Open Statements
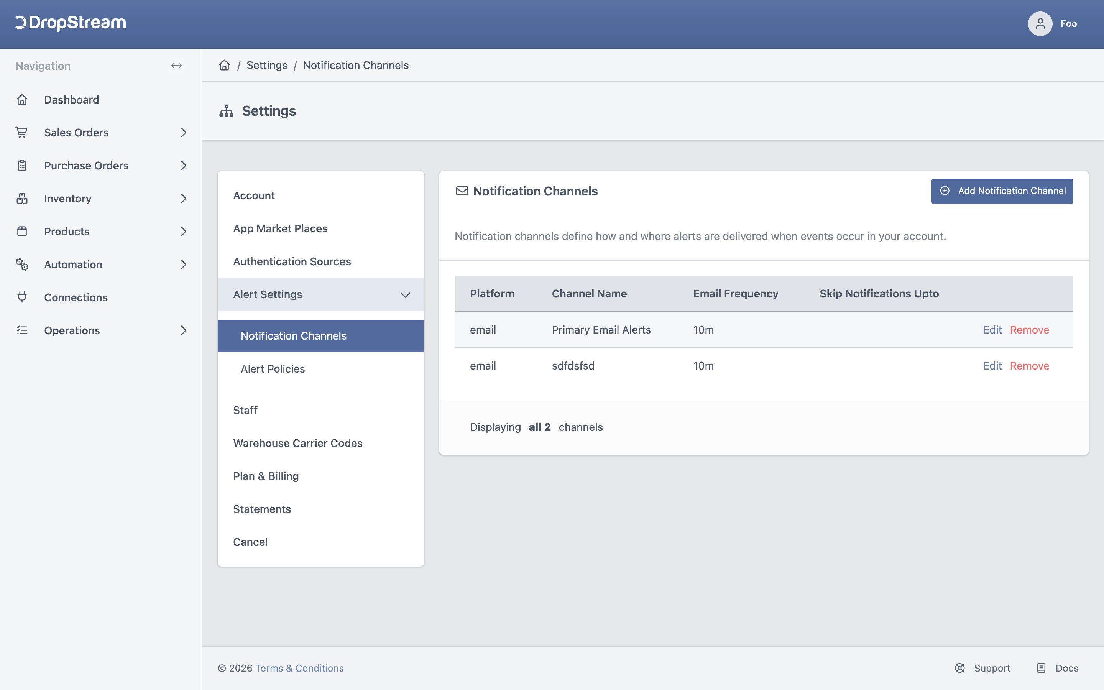The image size is (1104, 690). tap(262, 509)
